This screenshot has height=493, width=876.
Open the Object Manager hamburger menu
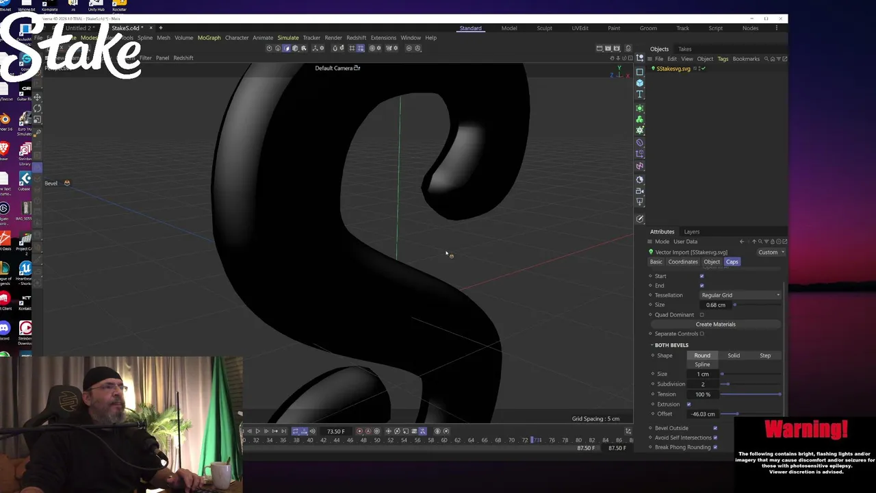[x=650, y=59]
